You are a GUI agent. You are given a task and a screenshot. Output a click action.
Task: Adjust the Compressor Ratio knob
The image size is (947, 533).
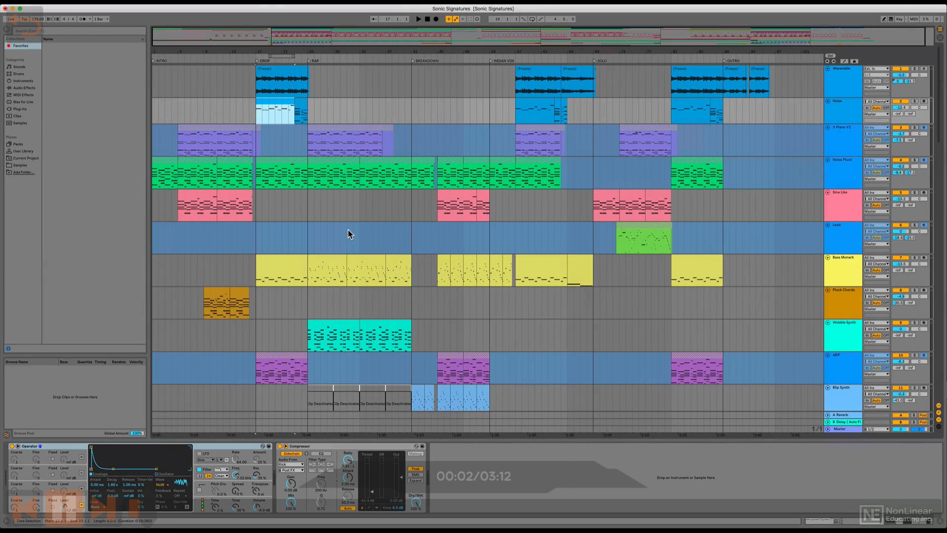348,459
